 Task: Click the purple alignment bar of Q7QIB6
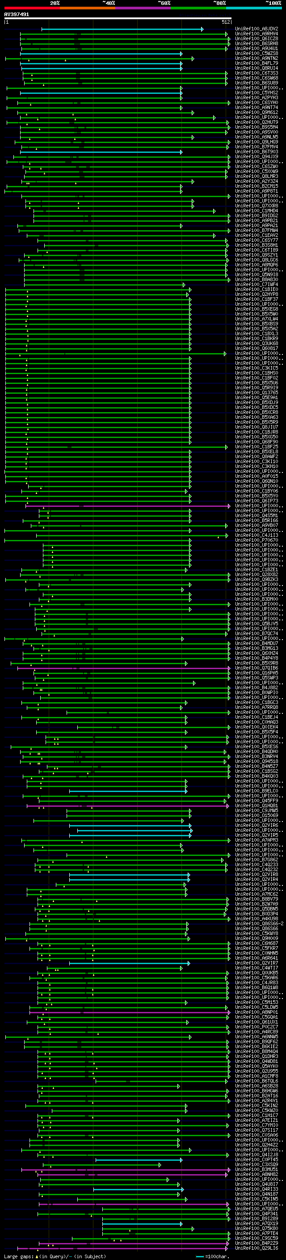click(x=124, y=668)
